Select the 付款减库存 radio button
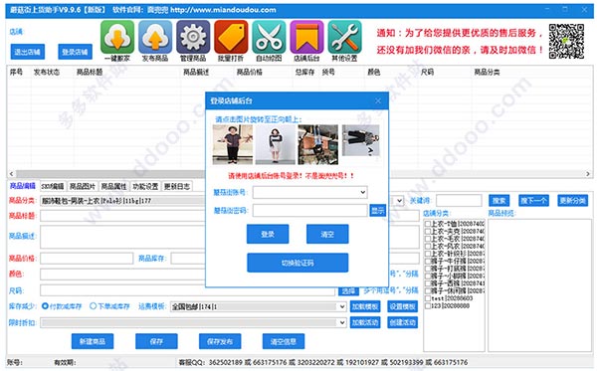 point(45,306)
